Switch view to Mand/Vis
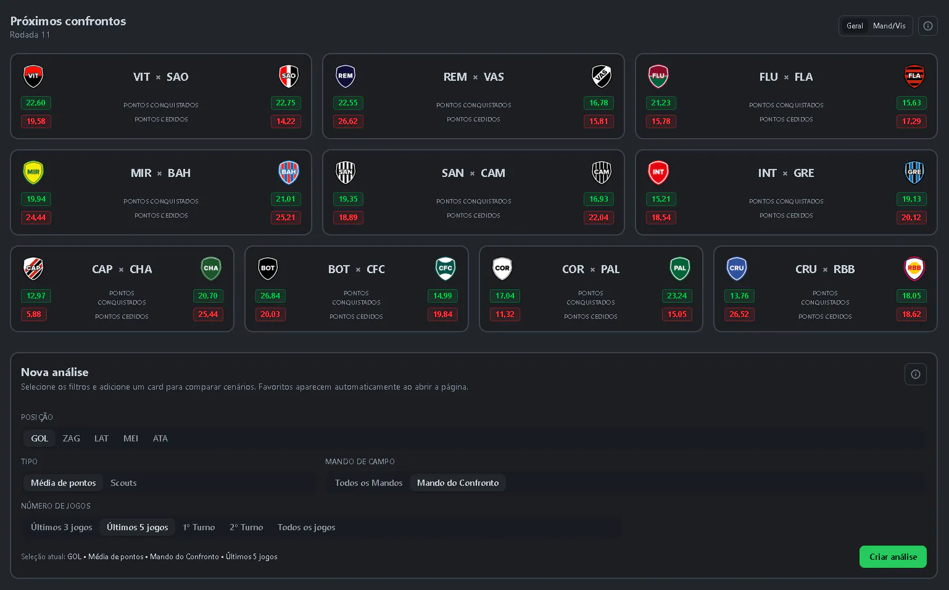This screenshot has height=590, width=949. [x=889, y=26]
